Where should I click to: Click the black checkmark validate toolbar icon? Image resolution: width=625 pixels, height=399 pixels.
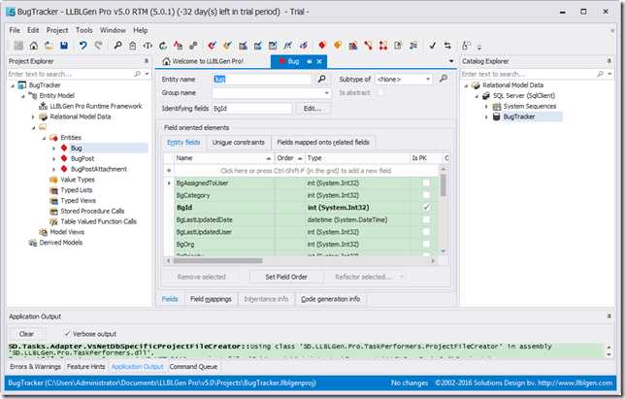(x=433, y=46)
